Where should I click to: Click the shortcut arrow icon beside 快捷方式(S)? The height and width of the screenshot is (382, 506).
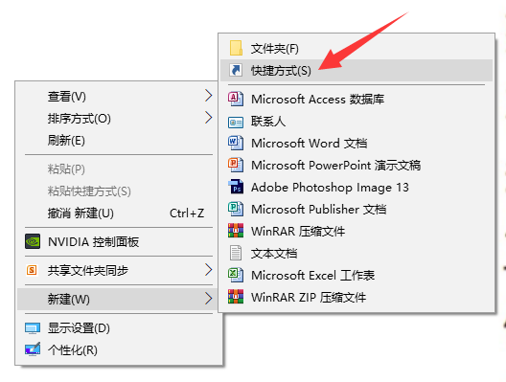pos(236,70)
